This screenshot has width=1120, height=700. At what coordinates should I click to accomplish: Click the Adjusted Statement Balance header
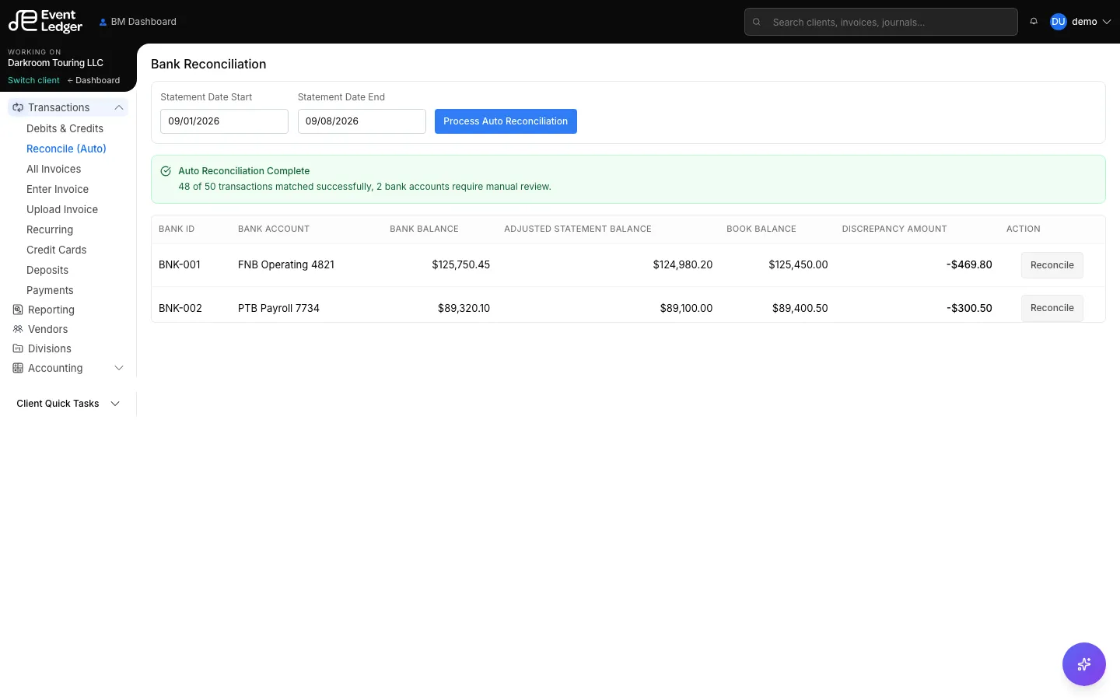tap(578, 229)
